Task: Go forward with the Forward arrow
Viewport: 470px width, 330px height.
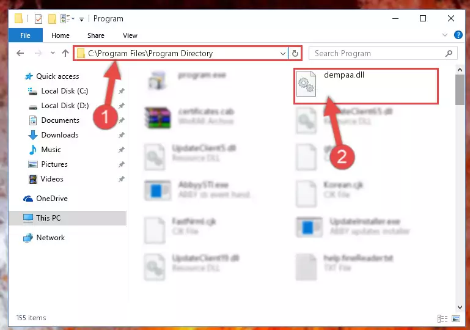Action: 39,53
